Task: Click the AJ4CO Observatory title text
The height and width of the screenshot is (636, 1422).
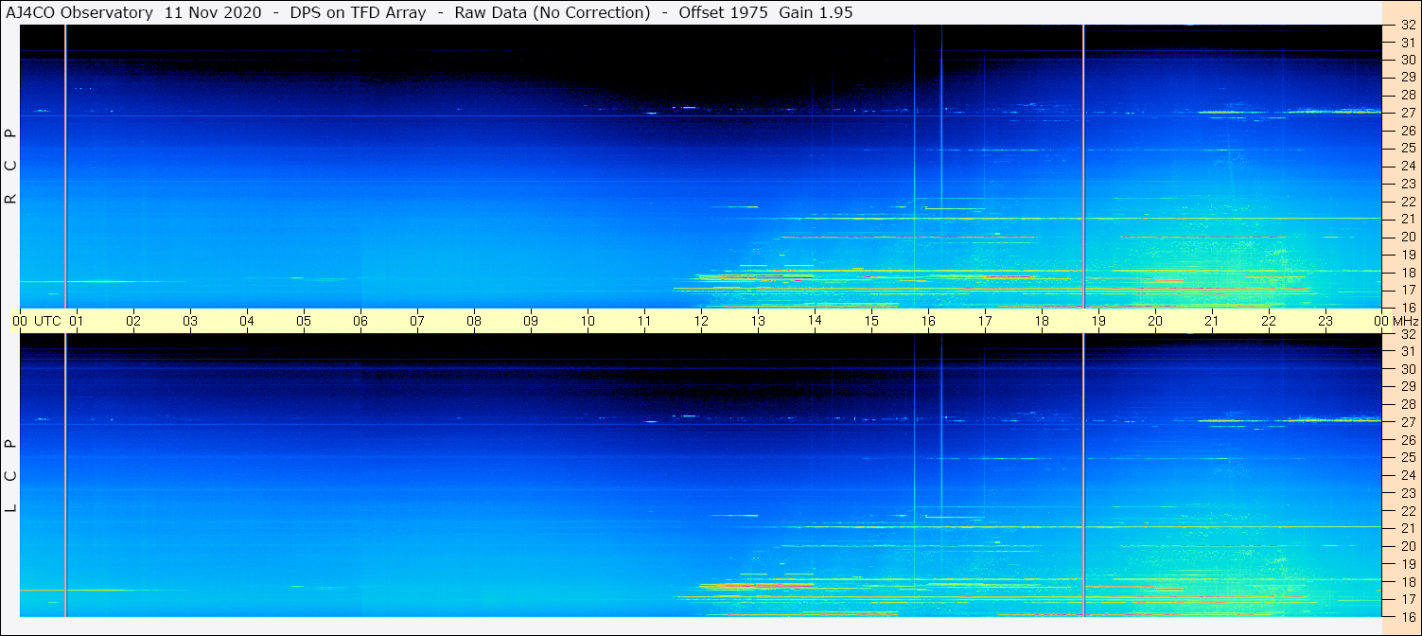Action: [80, 12]
